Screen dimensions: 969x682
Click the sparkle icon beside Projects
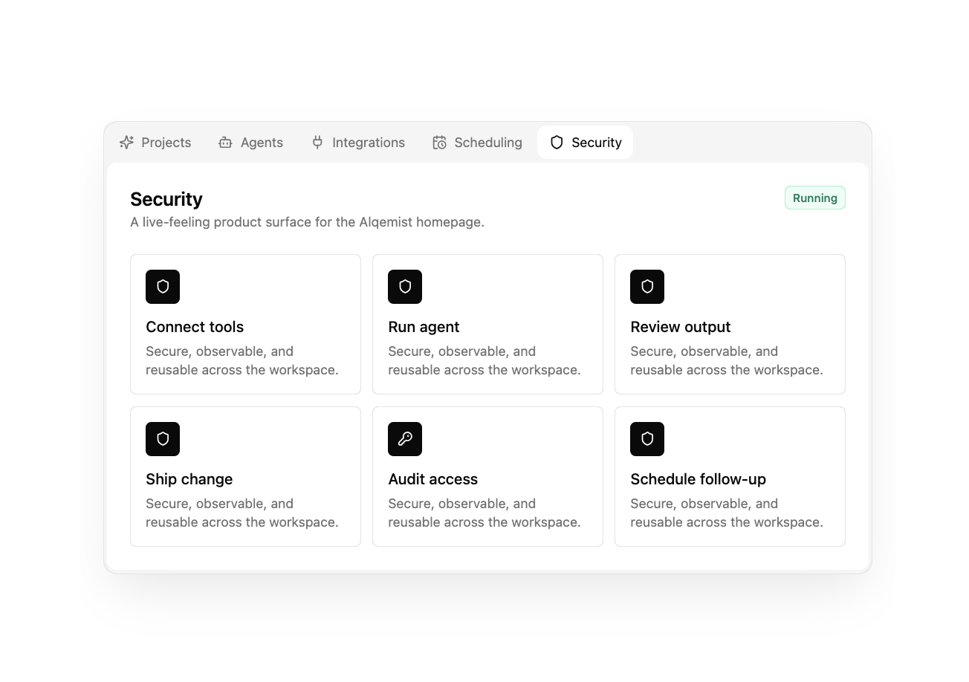tap(127, 143)
